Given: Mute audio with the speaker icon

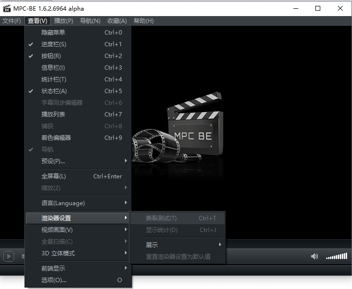Looking at the screenshot, I should click(314, 256).
